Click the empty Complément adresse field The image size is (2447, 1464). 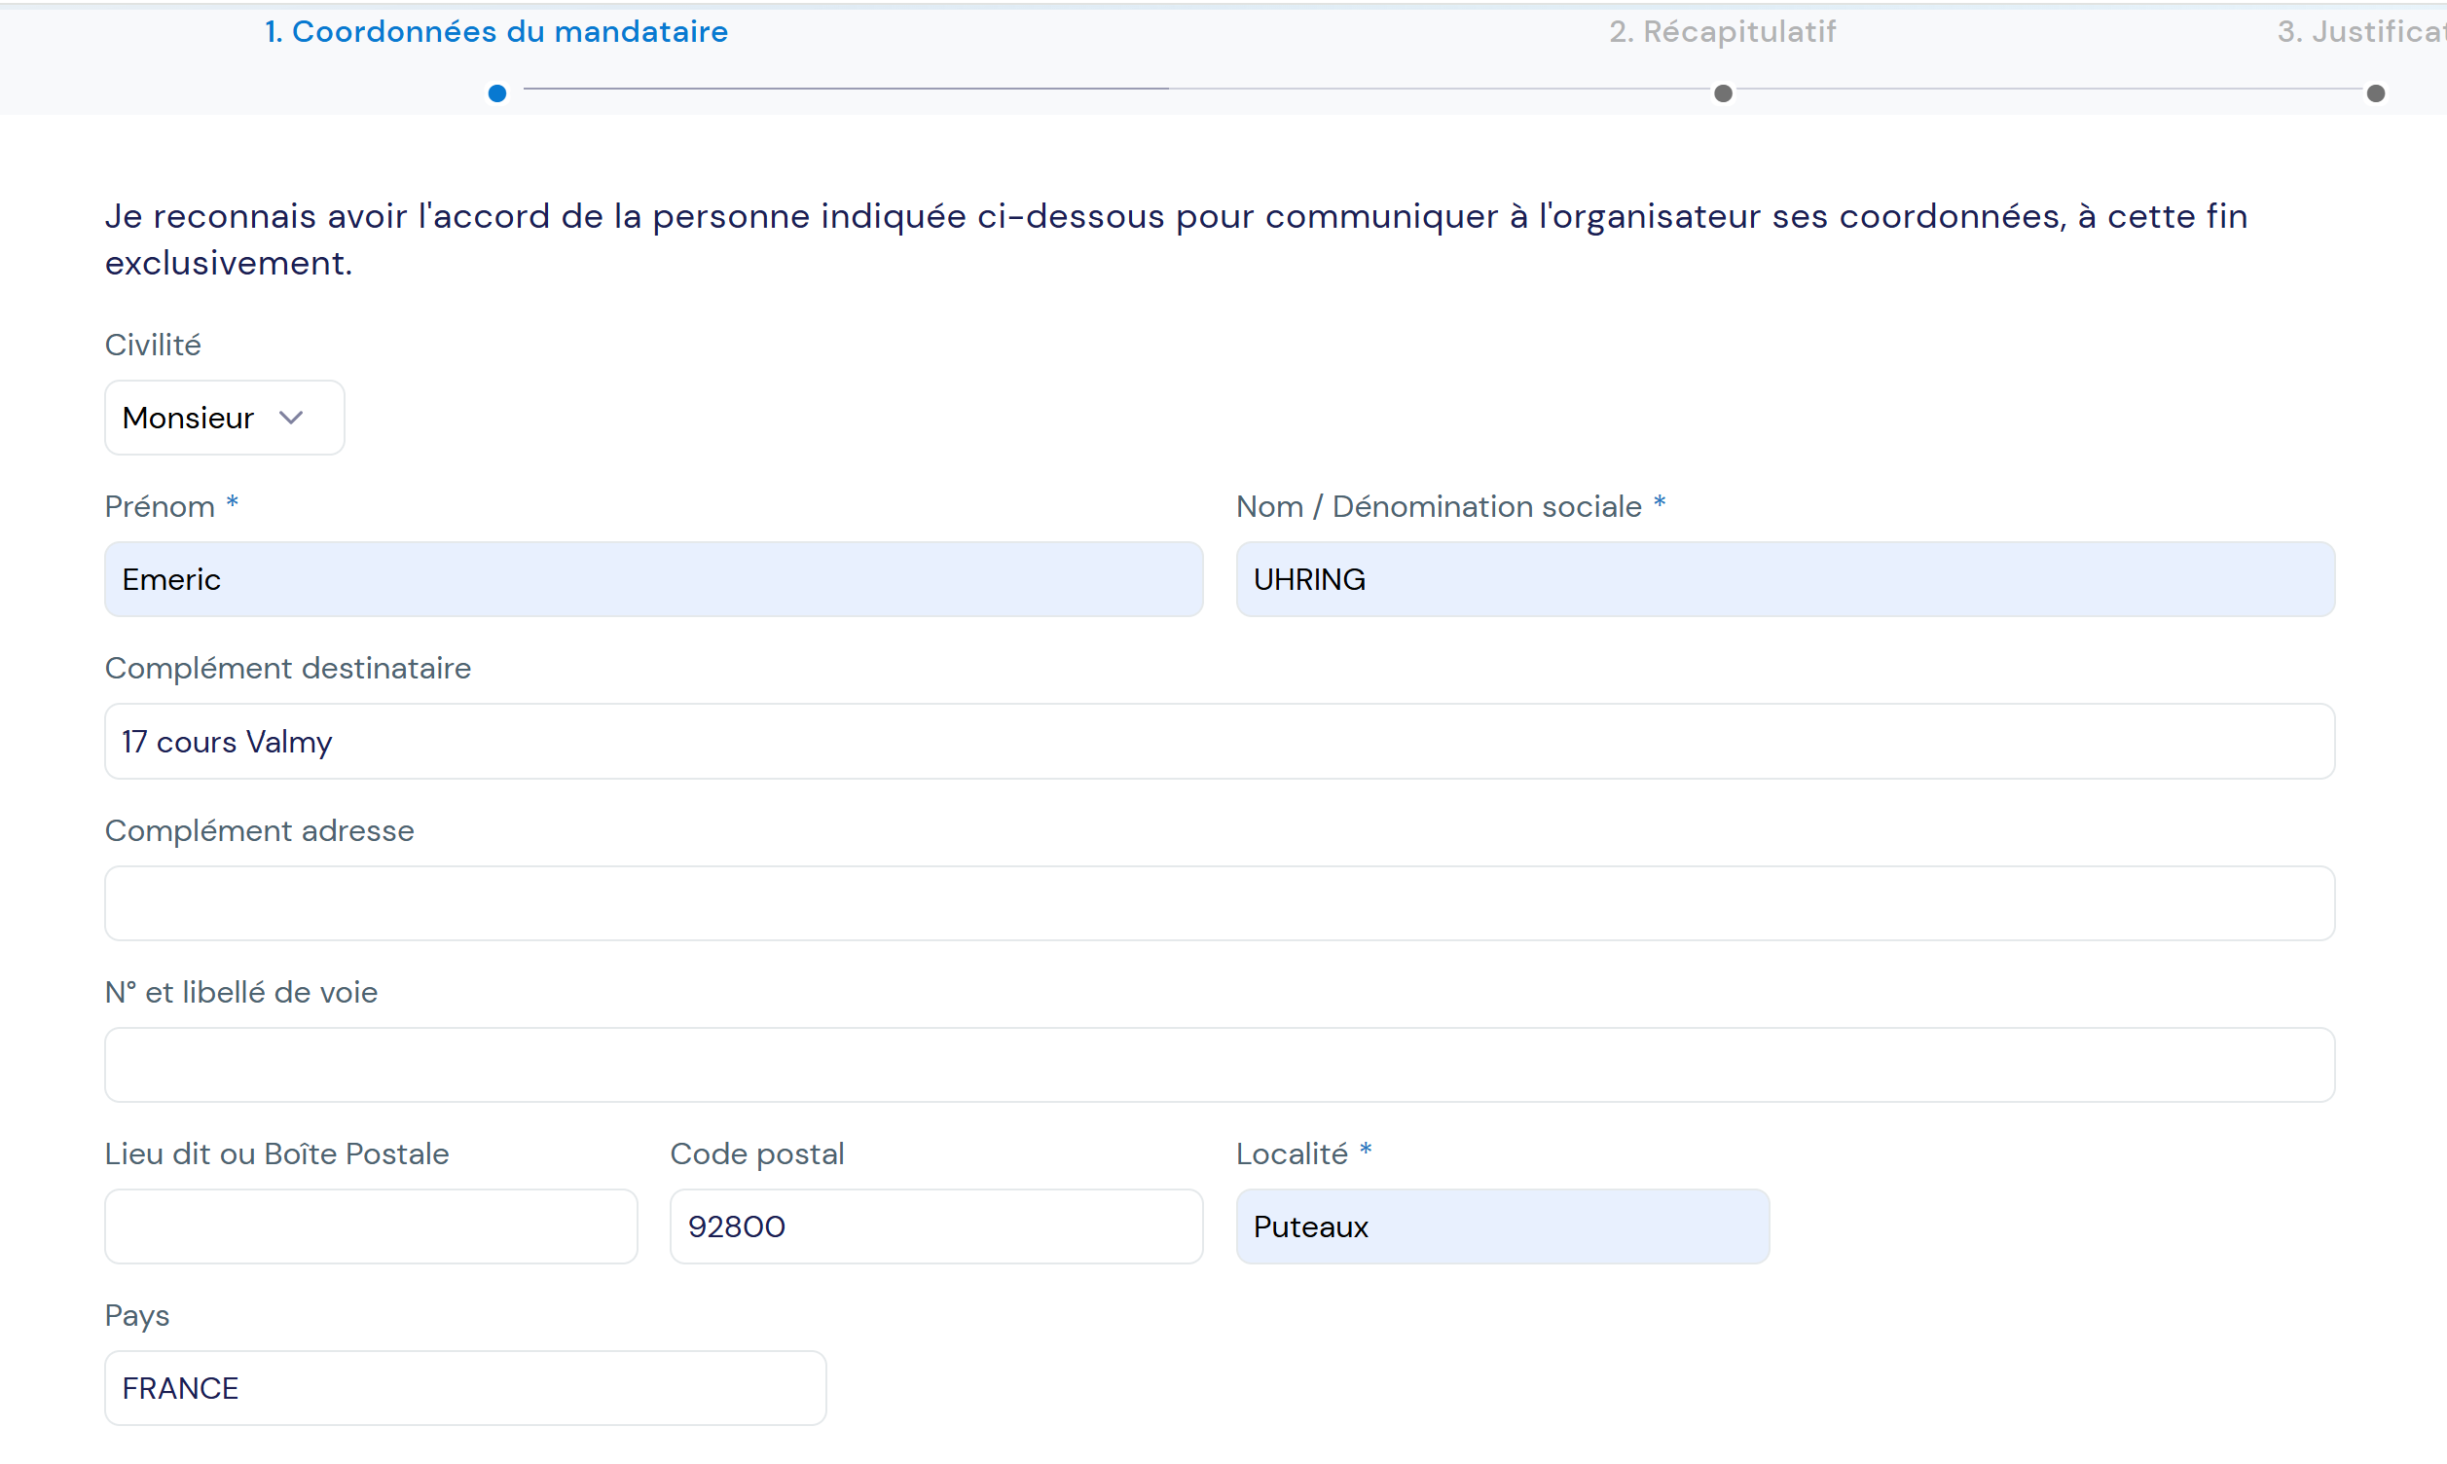[1219, 902]
